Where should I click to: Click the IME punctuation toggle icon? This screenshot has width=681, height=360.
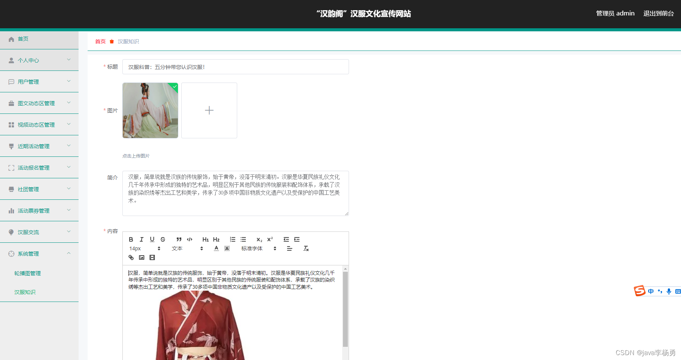point(660,291)
